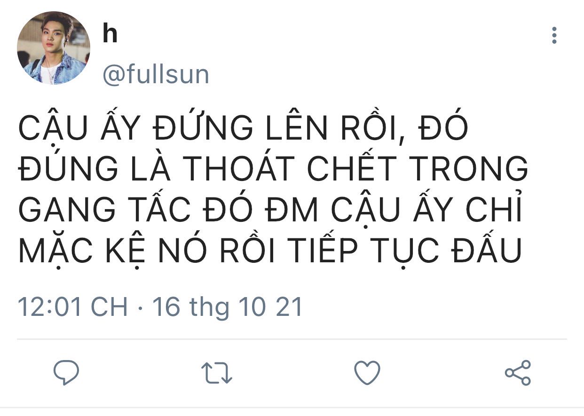
Task: Reply to the tweet via speech bubble icon
Action: click(66, 372)
